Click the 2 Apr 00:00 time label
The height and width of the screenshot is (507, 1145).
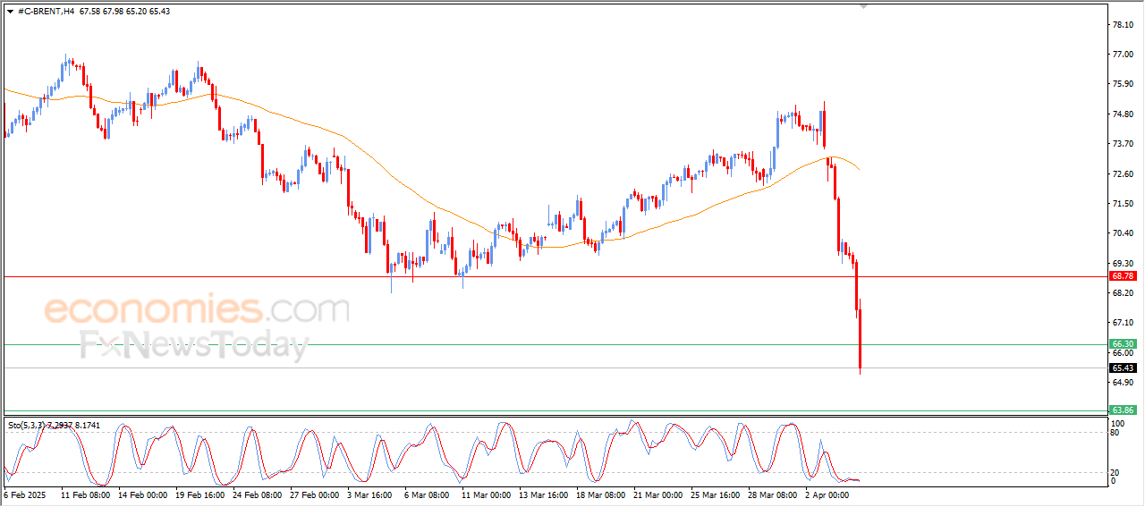828,494
